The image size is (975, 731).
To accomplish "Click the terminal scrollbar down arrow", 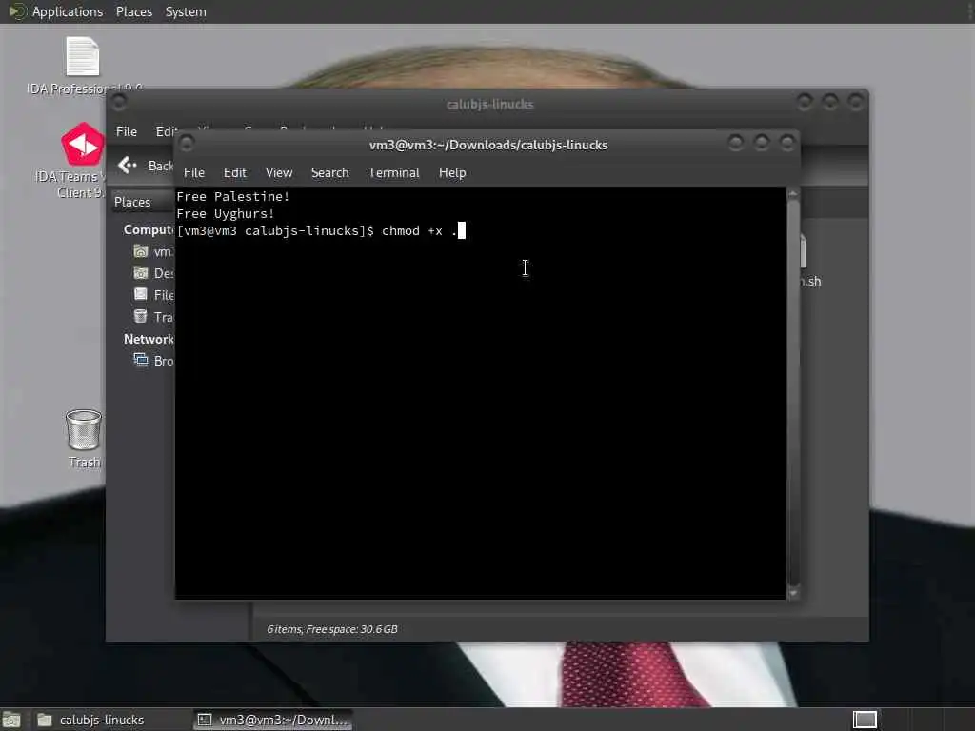I will pos(793,593).
